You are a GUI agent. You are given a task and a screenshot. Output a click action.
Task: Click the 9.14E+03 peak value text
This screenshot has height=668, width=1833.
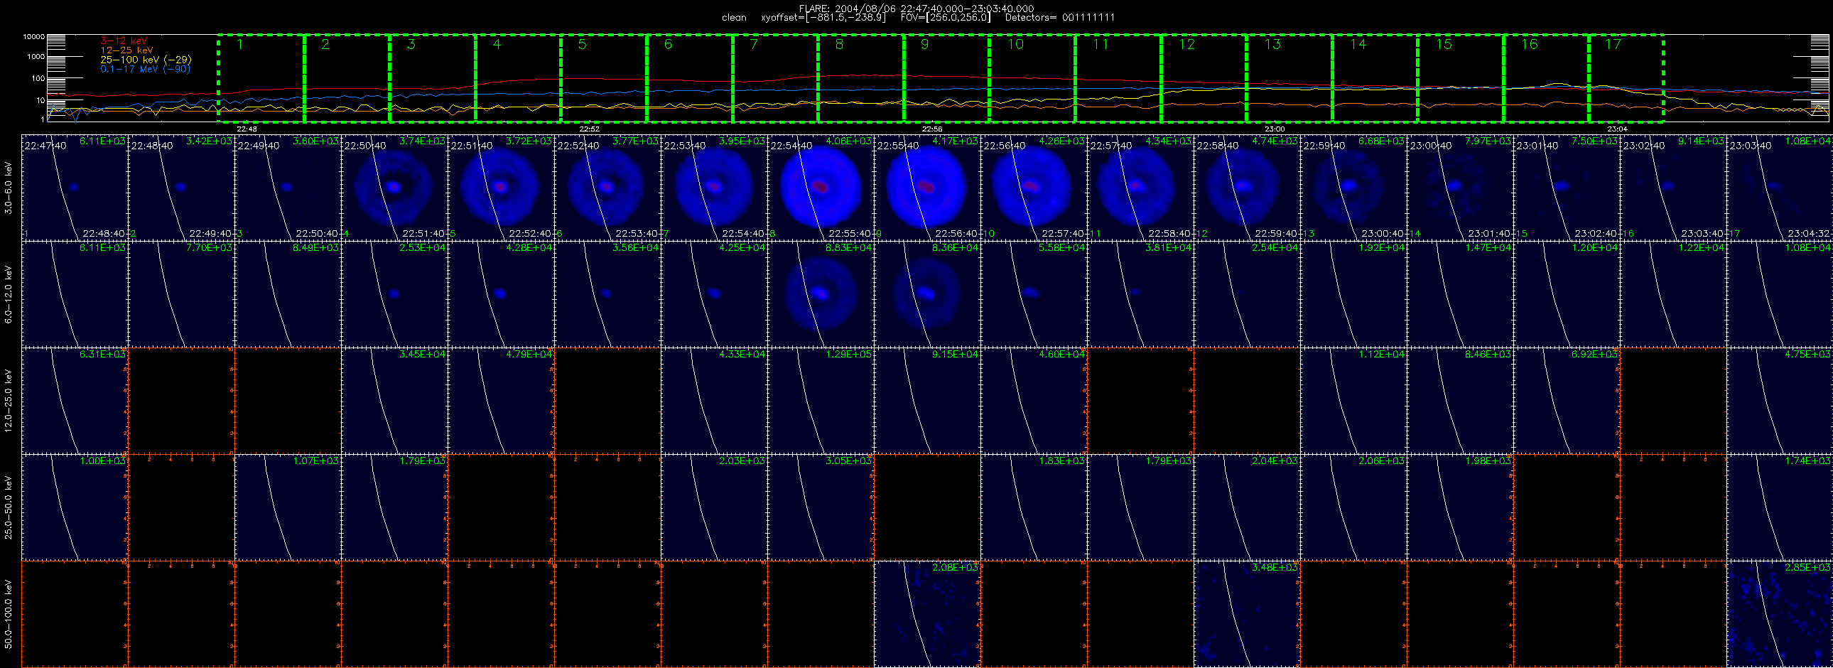tap(1701, 141)
